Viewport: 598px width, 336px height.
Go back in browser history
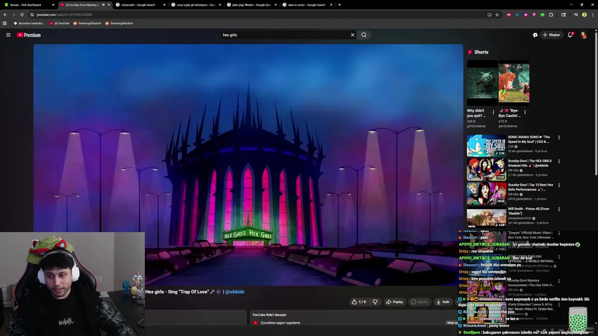[x=5, y=14]
